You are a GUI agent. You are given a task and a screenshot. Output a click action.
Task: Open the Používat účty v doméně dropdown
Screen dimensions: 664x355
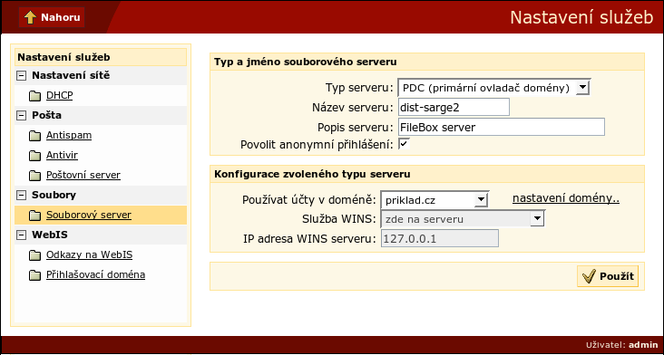[x=435, y=199]
